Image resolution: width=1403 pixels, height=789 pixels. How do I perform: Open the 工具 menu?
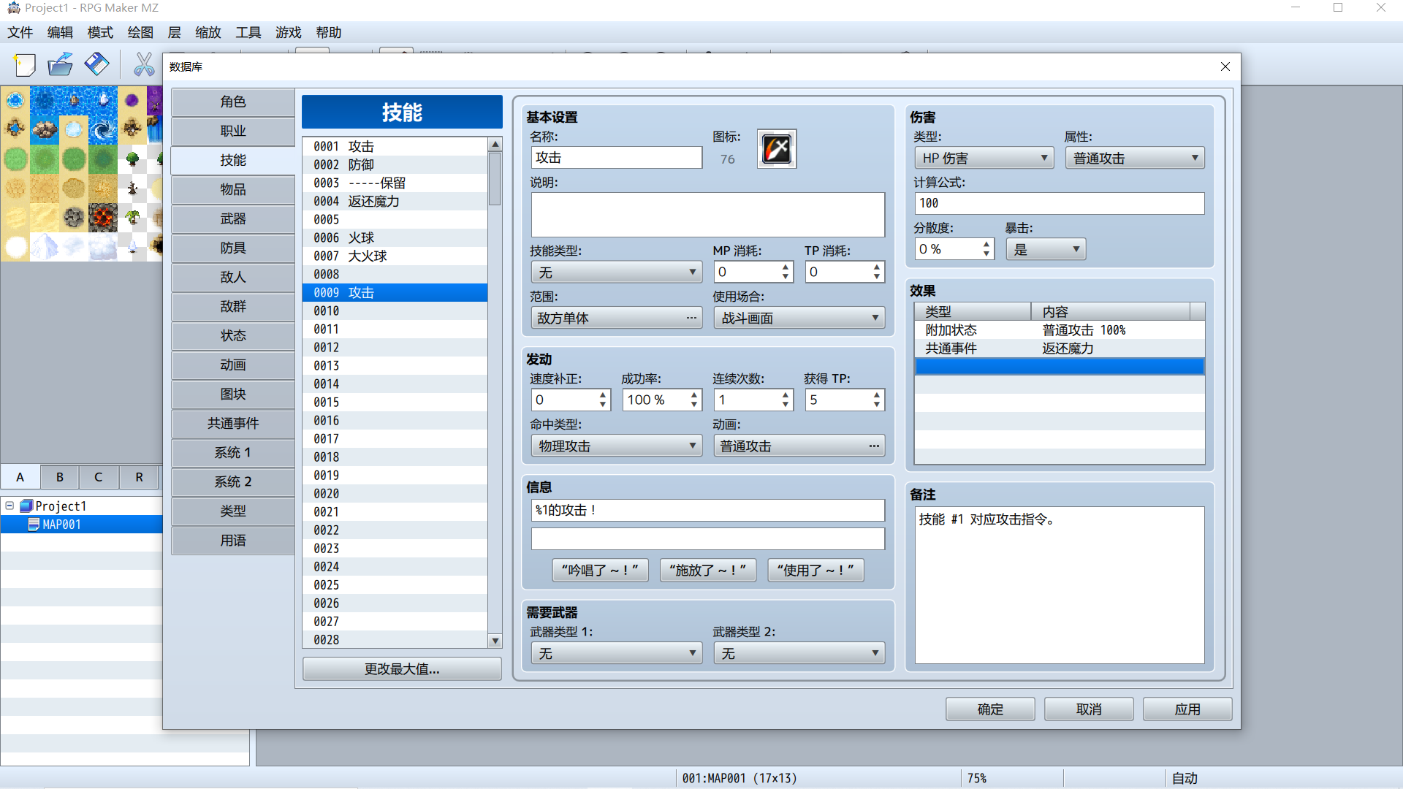point(248,32)
